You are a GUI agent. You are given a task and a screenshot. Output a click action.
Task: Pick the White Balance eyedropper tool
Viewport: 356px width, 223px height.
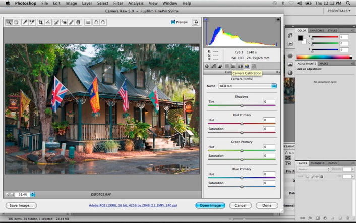click(x=24, y=22)
